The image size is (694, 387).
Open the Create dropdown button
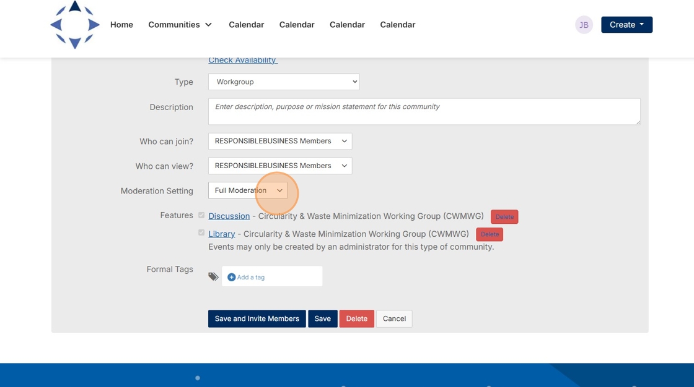tap(626, 25)
